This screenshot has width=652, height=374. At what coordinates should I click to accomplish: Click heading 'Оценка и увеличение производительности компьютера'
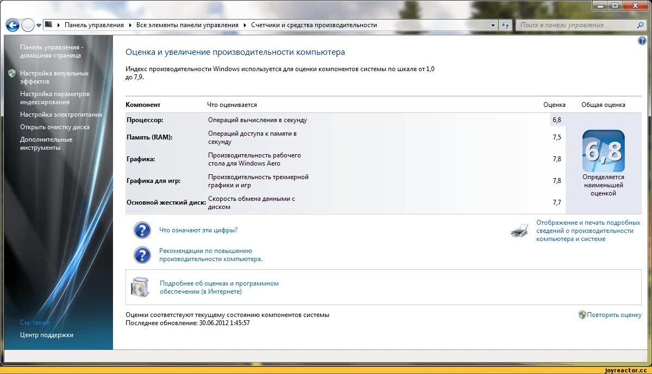click(235, 52)
